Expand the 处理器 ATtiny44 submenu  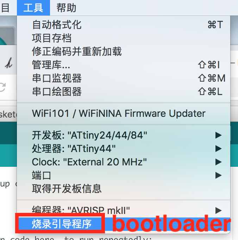124,149
